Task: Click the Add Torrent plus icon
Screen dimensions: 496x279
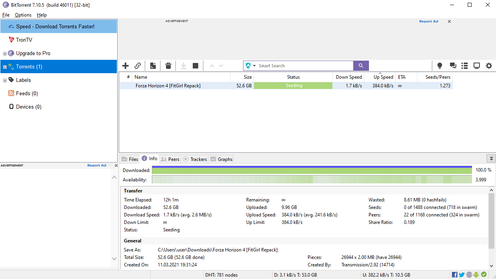Action: [125, 66]
